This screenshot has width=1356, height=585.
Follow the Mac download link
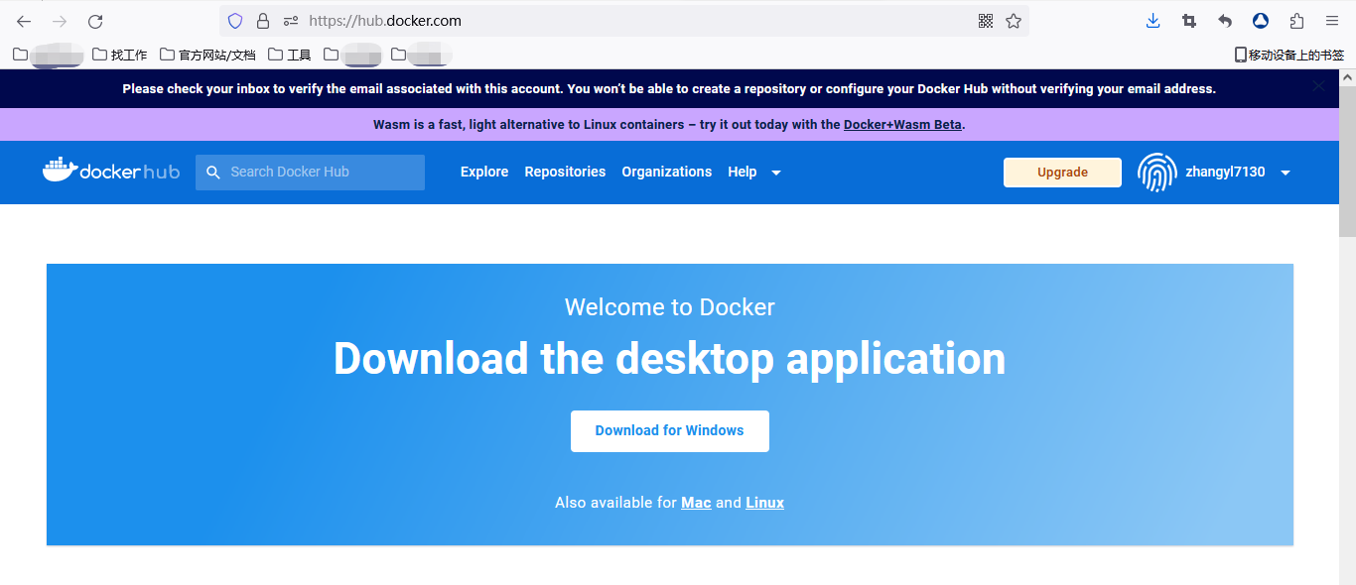point(696,503)
